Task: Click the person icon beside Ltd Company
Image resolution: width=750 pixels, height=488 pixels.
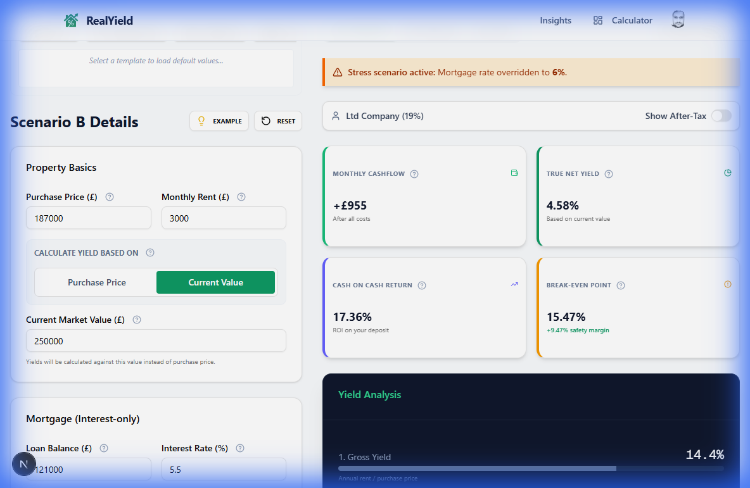Action: pos(335,116)
